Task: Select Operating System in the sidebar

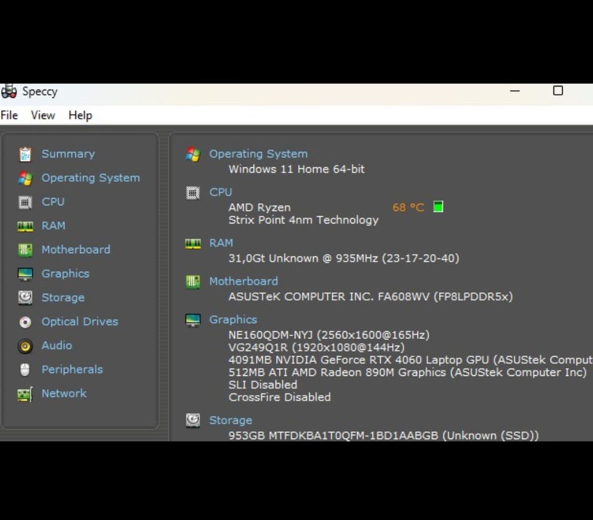Action: (x=91, y=178)
